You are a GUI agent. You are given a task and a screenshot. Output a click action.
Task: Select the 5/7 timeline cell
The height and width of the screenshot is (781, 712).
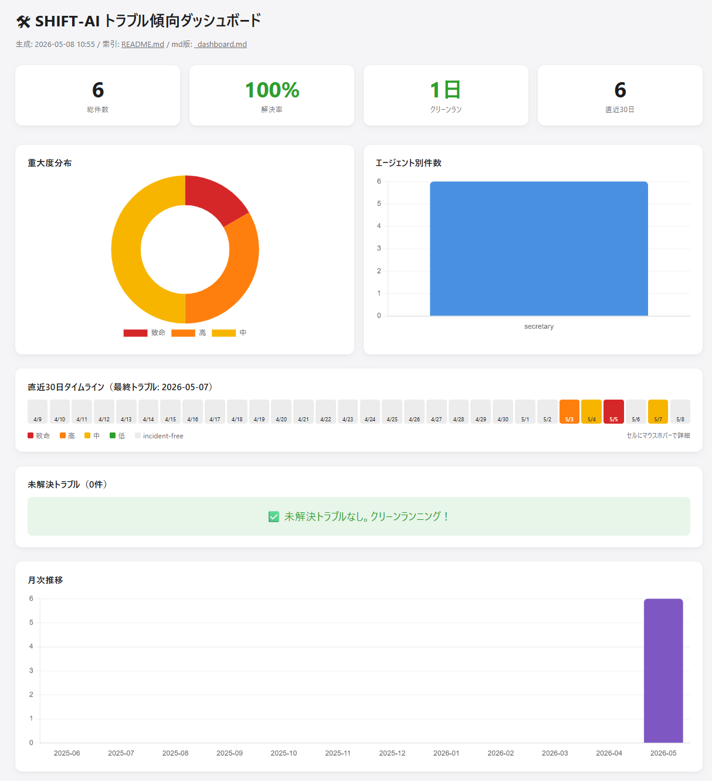coord(658,411)
